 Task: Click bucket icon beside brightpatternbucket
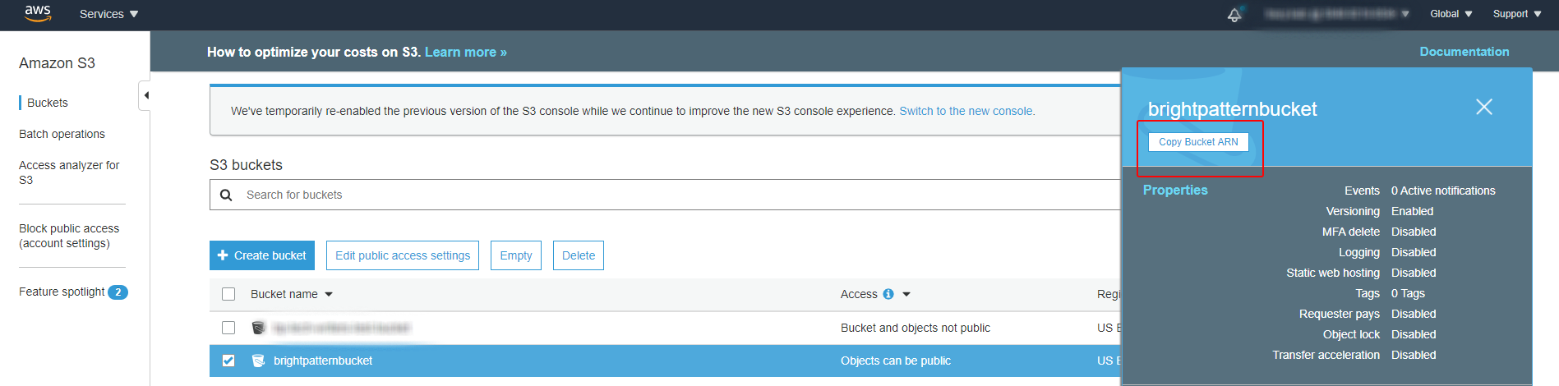(x=258, y=361)
